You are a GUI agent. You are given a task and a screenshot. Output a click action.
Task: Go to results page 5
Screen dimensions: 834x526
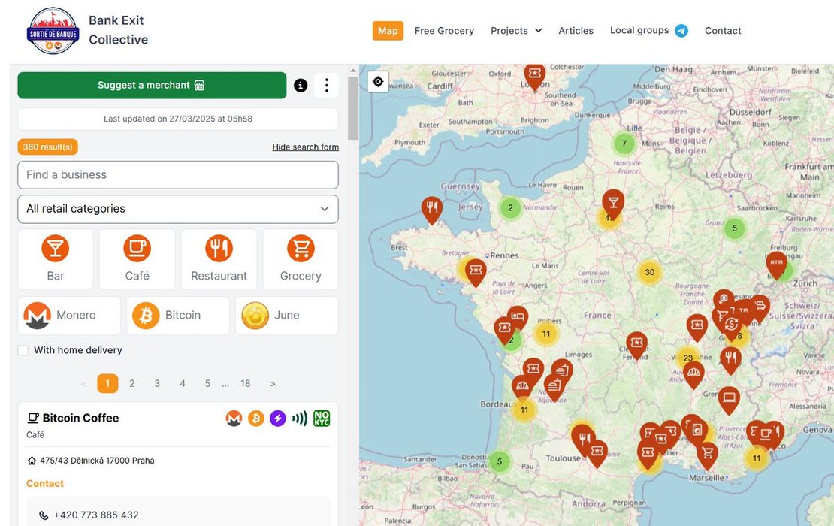click(207, 383)
